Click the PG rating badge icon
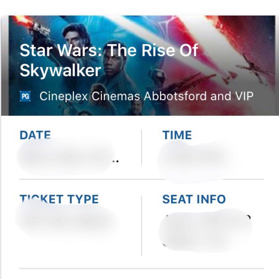The width and height of the screenshot is (279, 279). tap(25, 97)
